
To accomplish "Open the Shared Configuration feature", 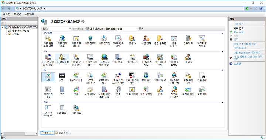I will (x=48, y=111).
